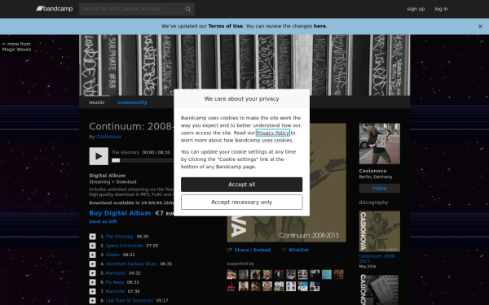
Task: Play track 3 Glades icon
Action: 93,255
